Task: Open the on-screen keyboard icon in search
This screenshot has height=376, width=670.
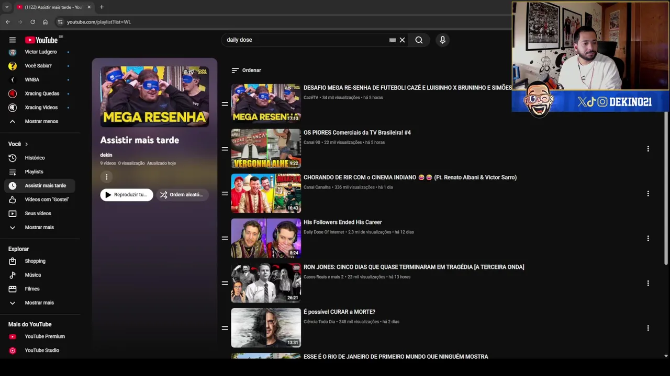Action: point(393,40)
